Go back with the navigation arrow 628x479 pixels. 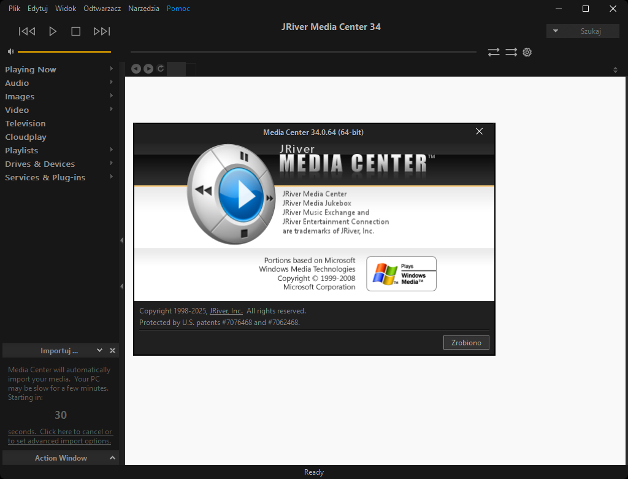(x=136, y=69)
